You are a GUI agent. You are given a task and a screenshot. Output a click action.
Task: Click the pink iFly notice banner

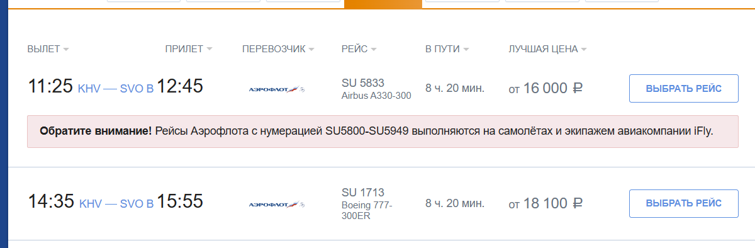coord(383,132)
